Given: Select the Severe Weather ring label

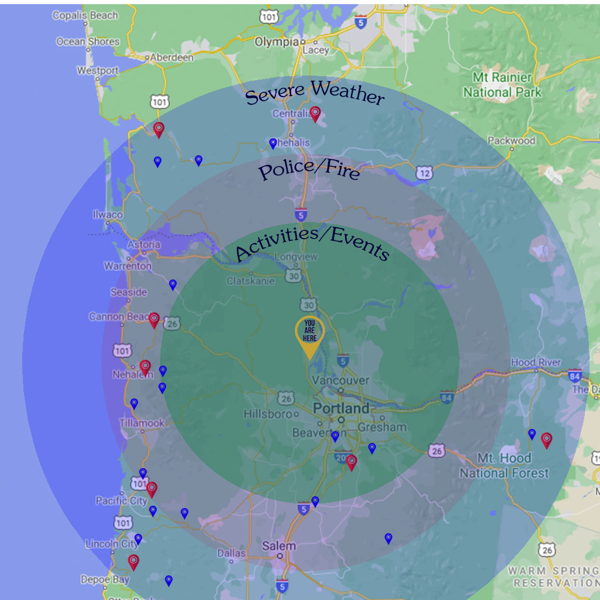Looking at the screenshot, I should tap(315, 93).
